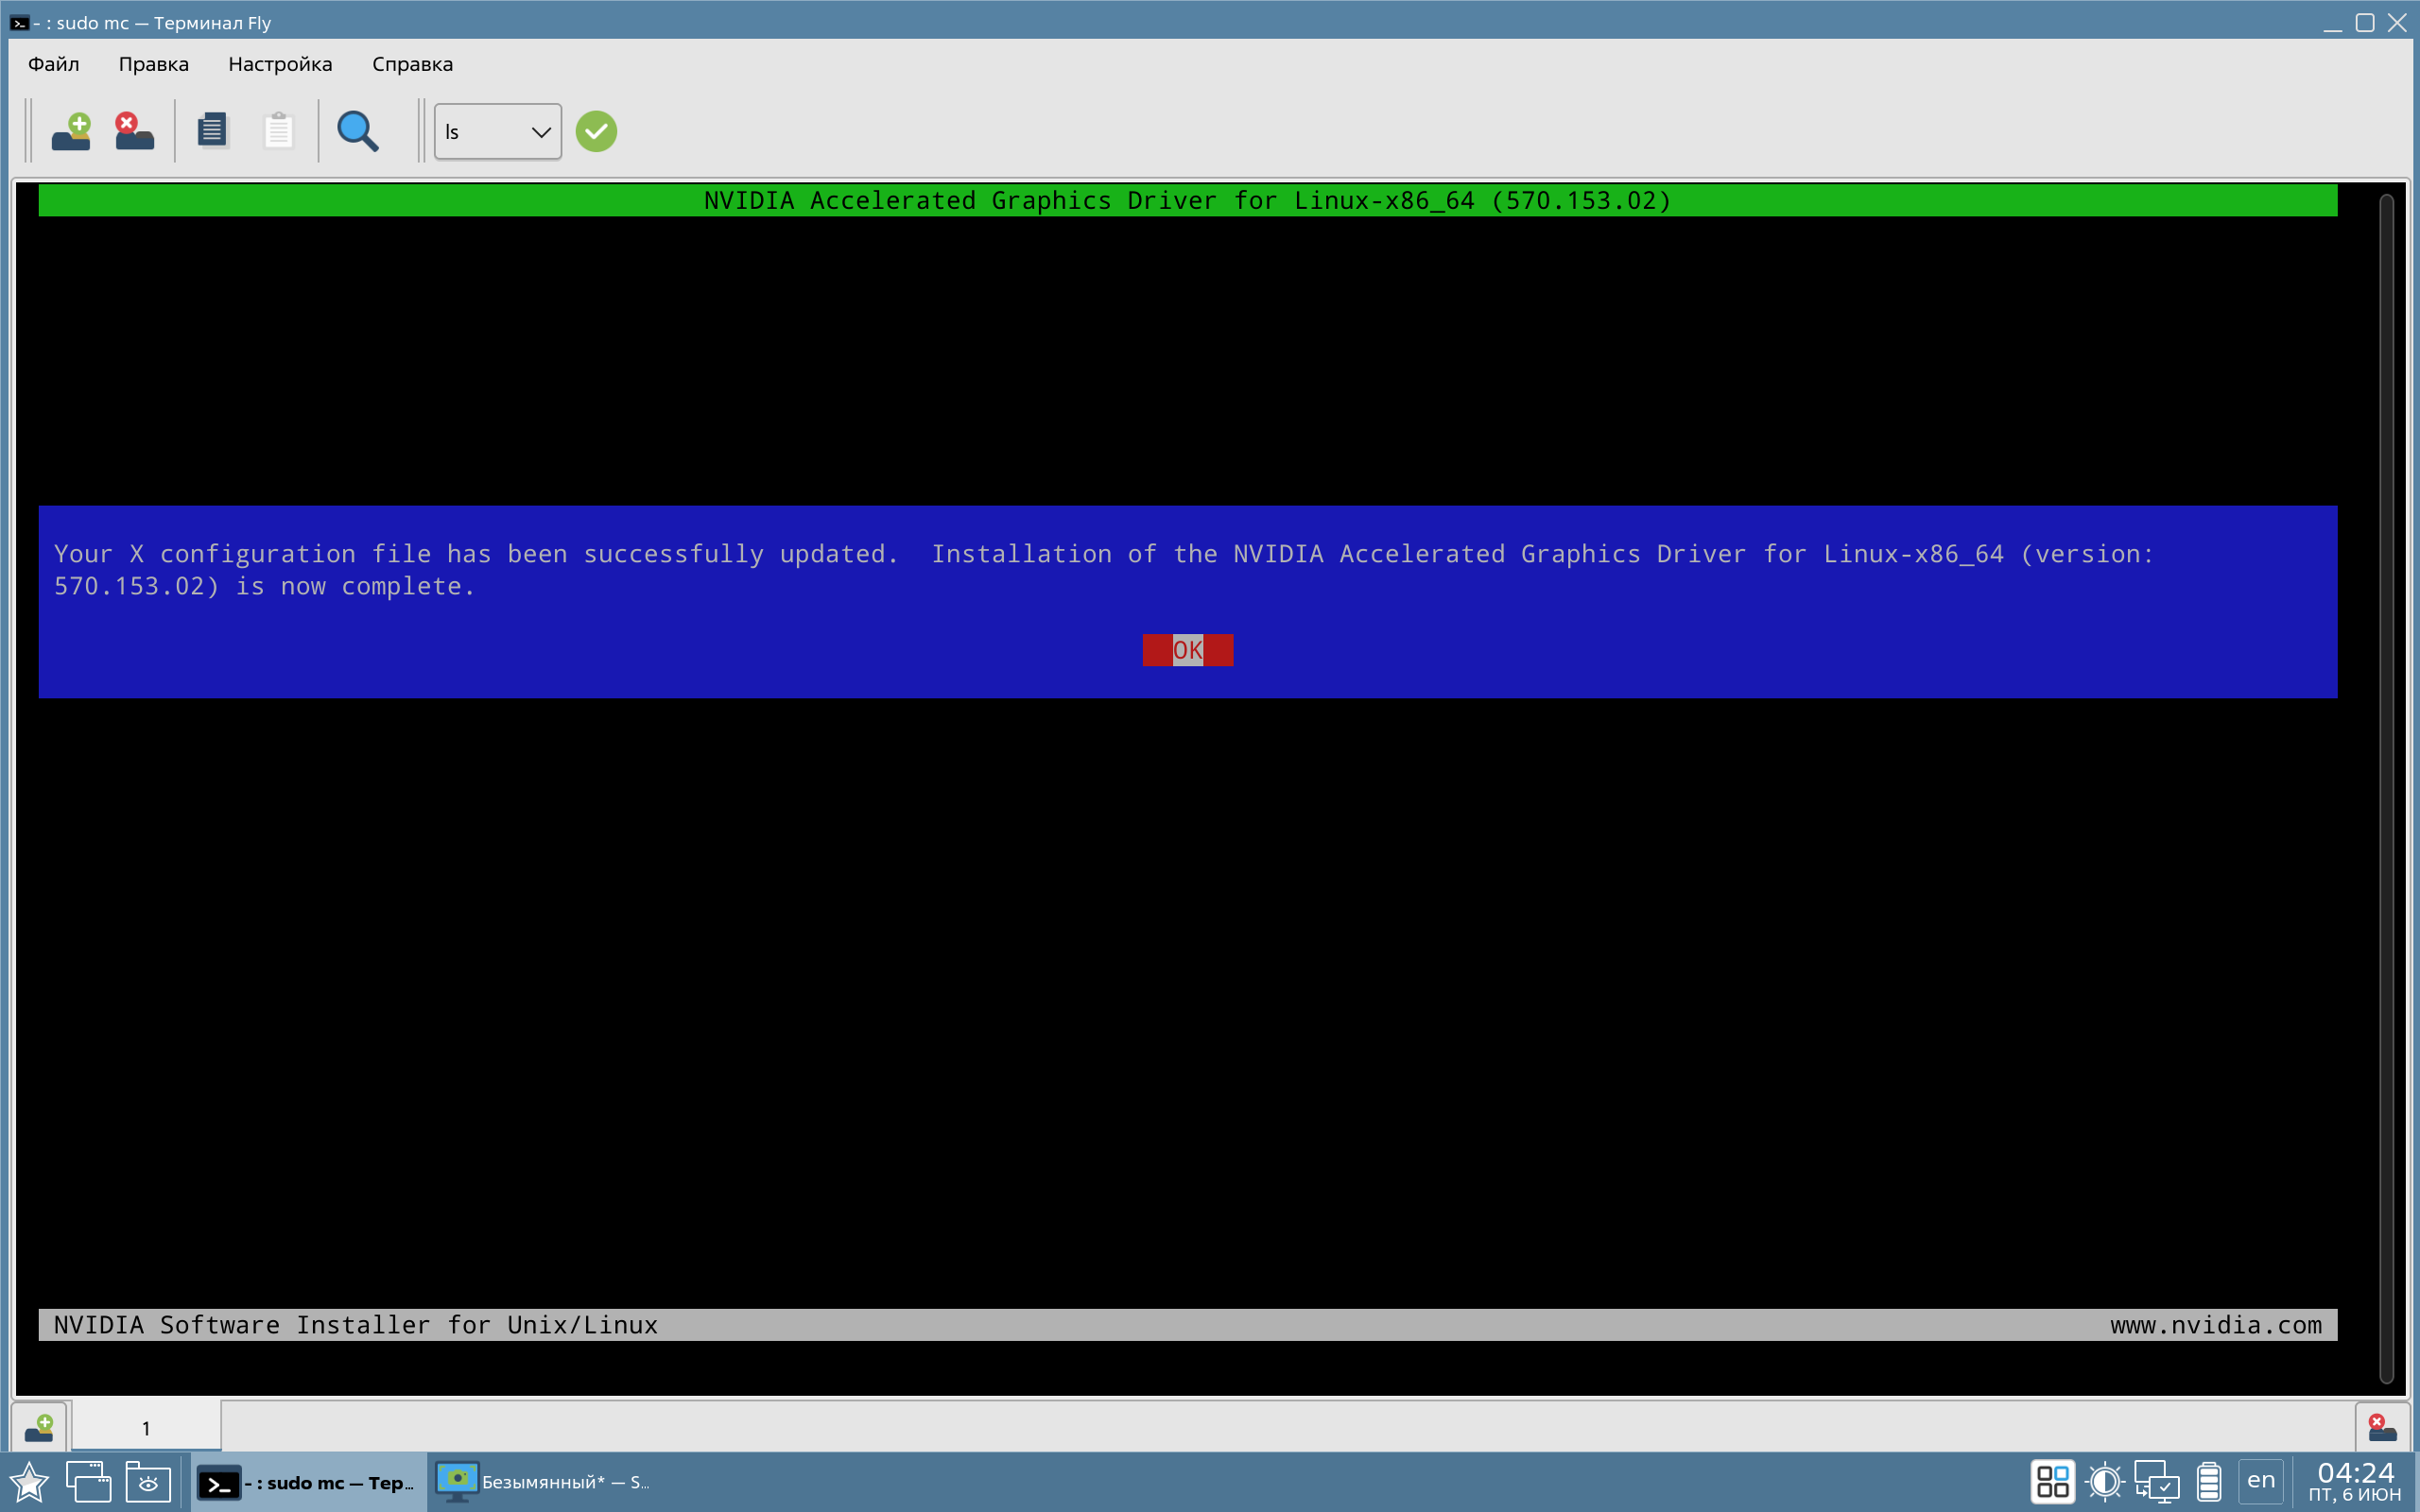Open the virtual desktop switcher tray icon
This screenshot has width=2420, height=1512.
click(2053, 1482)
